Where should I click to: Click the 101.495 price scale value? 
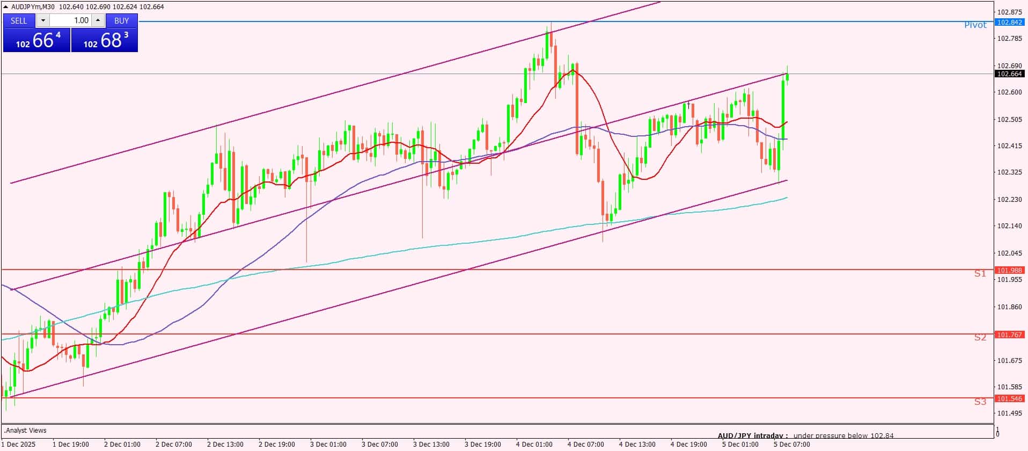click(1009, 413)
